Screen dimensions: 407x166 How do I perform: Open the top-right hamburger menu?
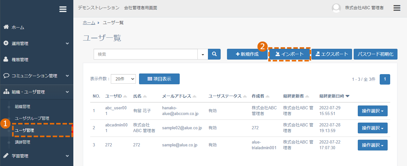pyautogui.click(x=397, y=8)
